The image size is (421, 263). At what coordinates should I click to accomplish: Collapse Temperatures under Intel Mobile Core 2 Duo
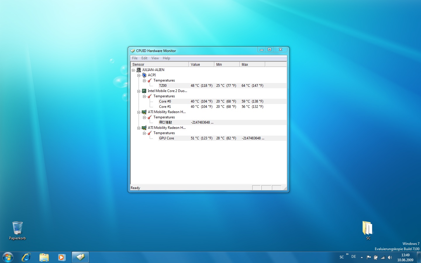(144, 96)
